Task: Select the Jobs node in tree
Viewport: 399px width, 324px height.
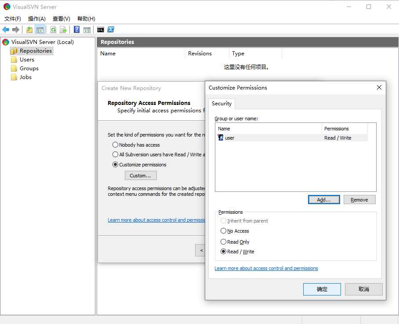Action: coord(25,77)
